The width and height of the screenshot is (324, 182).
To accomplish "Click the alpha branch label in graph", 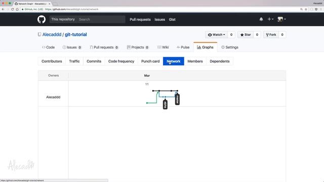I will (x=165, y=104).
